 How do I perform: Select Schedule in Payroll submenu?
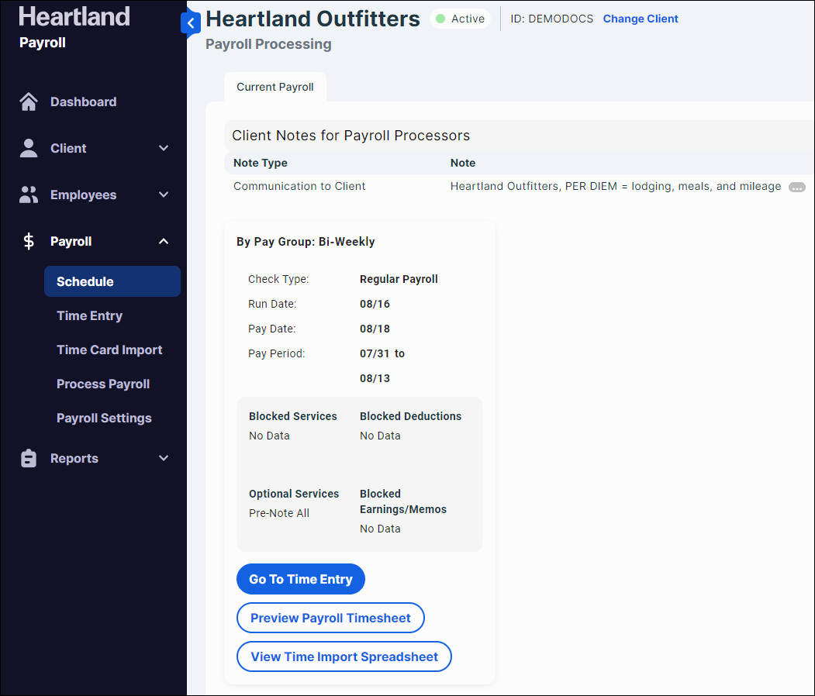(x=112, y=281)
